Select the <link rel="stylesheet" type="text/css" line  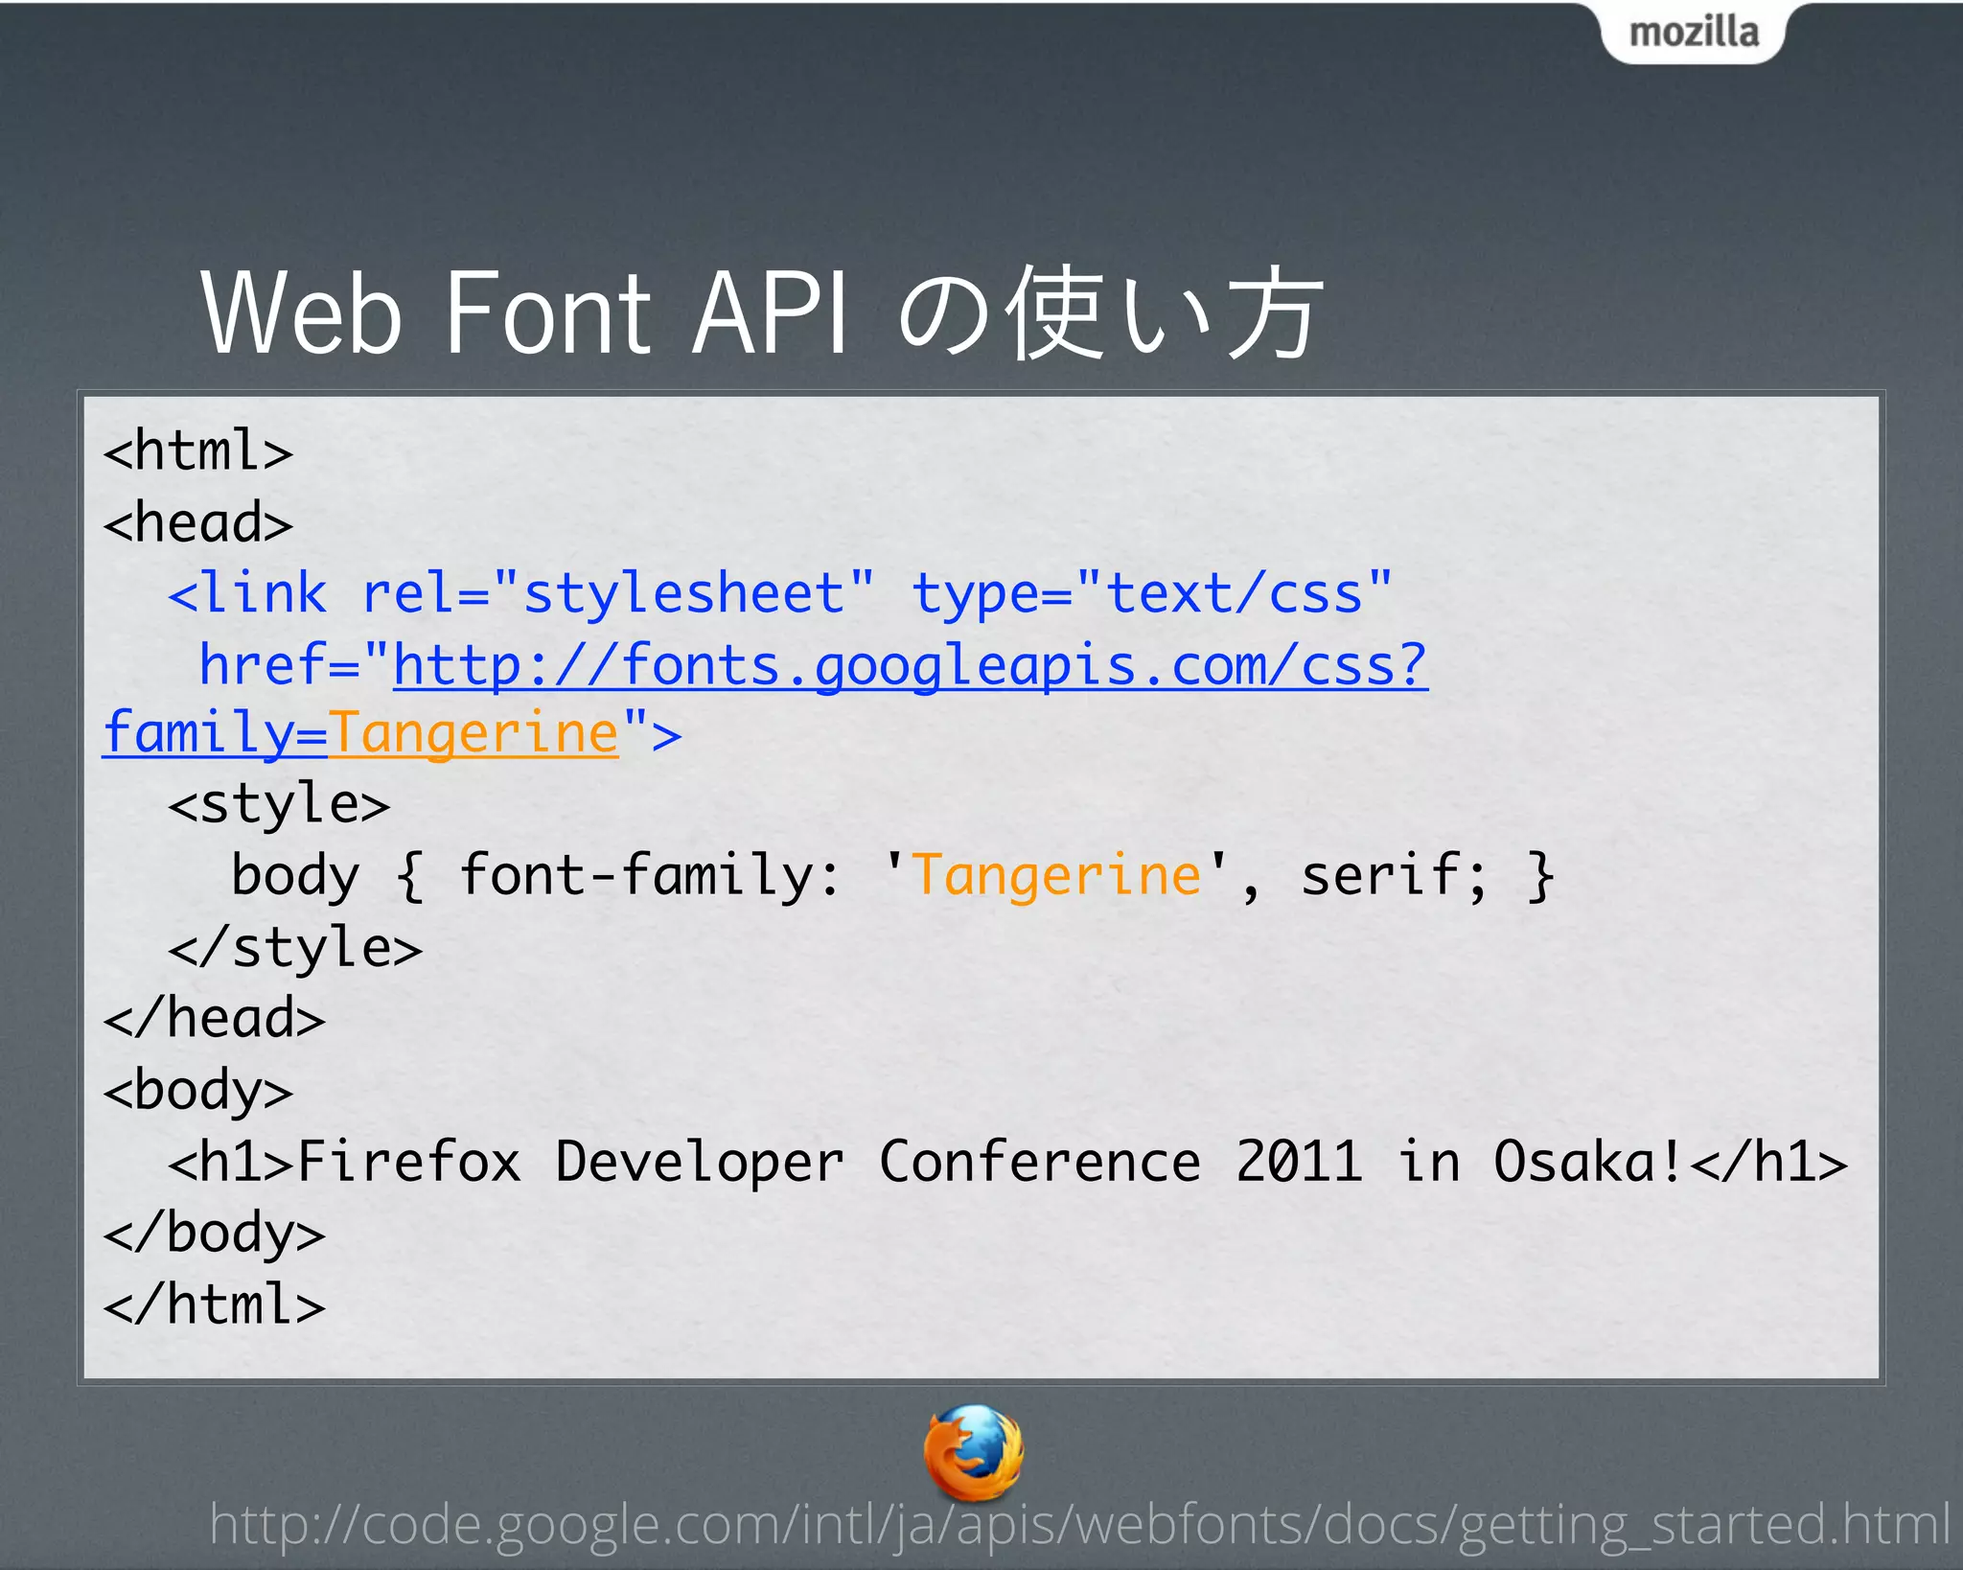[x=779, y=593]
